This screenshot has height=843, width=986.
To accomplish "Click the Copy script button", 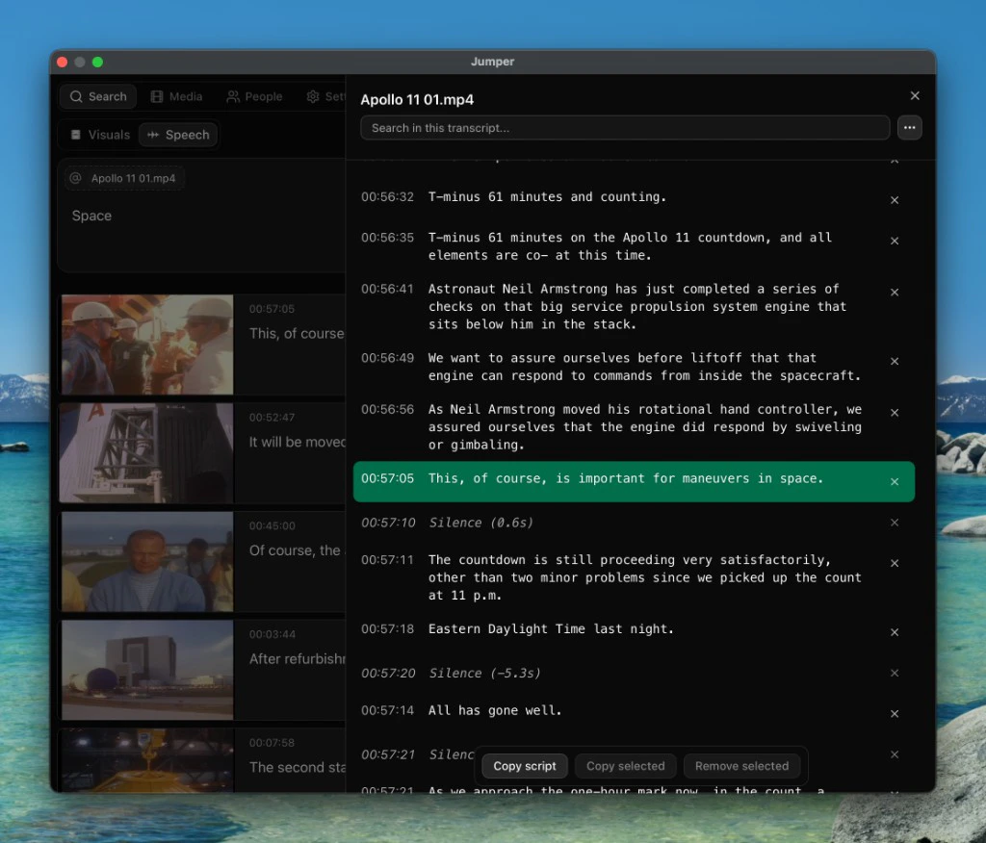I will (524, 765).
